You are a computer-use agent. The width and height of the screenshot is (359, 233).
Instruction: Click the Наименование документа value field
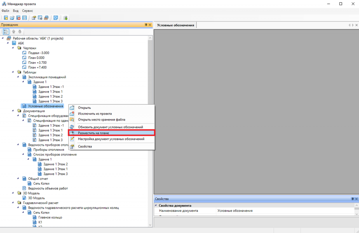(285, 211)
